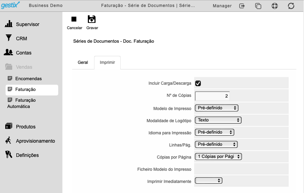Go to Faturação Automática in sidebar
The height and width of the screenshot is (193, 304).
22,103
